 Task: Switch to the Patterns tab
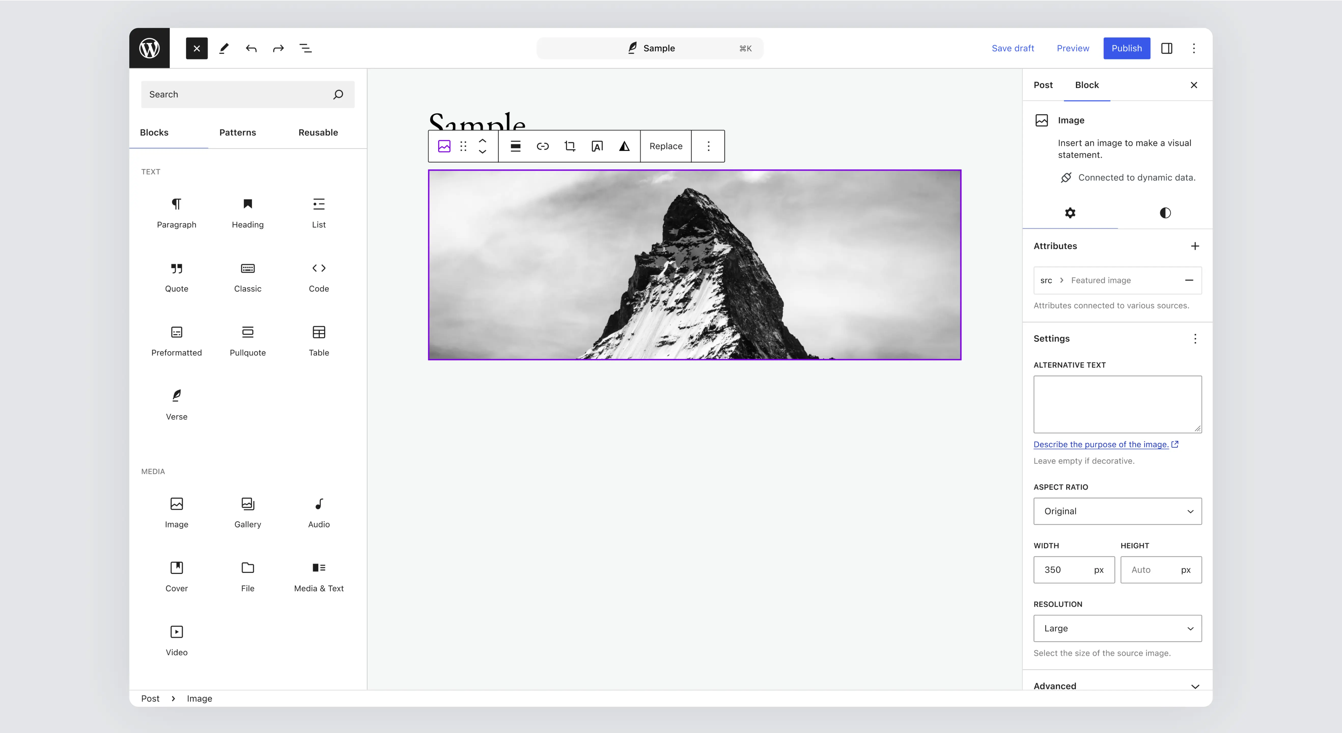click(237, 132)
